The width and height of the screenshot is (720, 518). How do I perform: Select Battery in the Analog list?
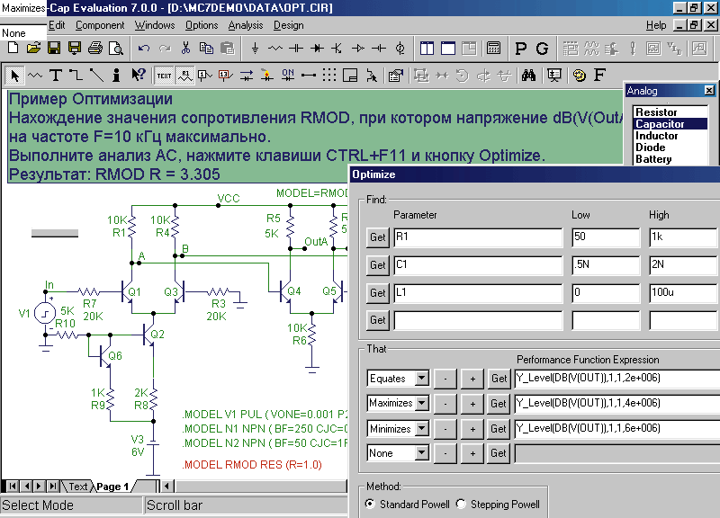pos(670,159)
